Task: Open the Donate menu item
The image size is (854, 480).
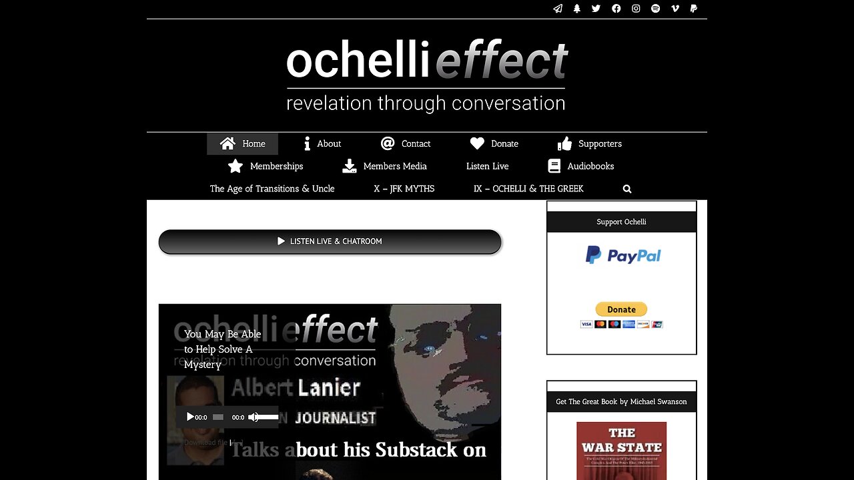Action: pos(494,143)
